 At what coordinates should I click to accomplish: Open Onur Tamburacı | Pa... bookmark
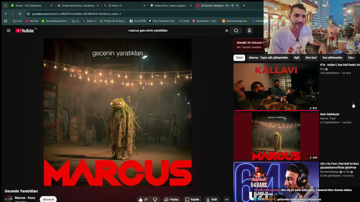pyautogui.click(x=162, y=21)
